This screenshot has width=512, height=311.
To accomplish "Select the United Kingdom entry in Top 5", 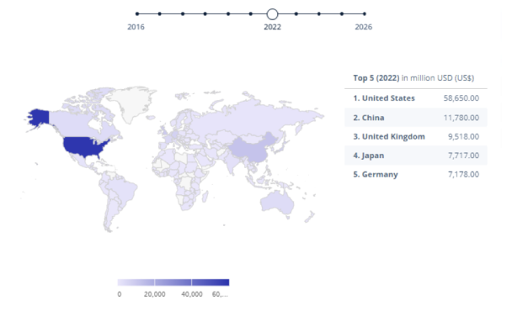I will pos(416,136).
